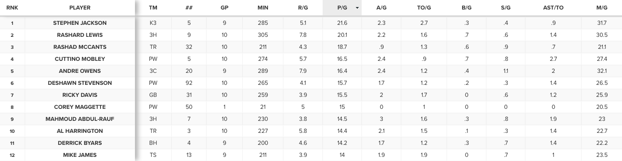Sort by TO/G column header

[x=424, y=8]
